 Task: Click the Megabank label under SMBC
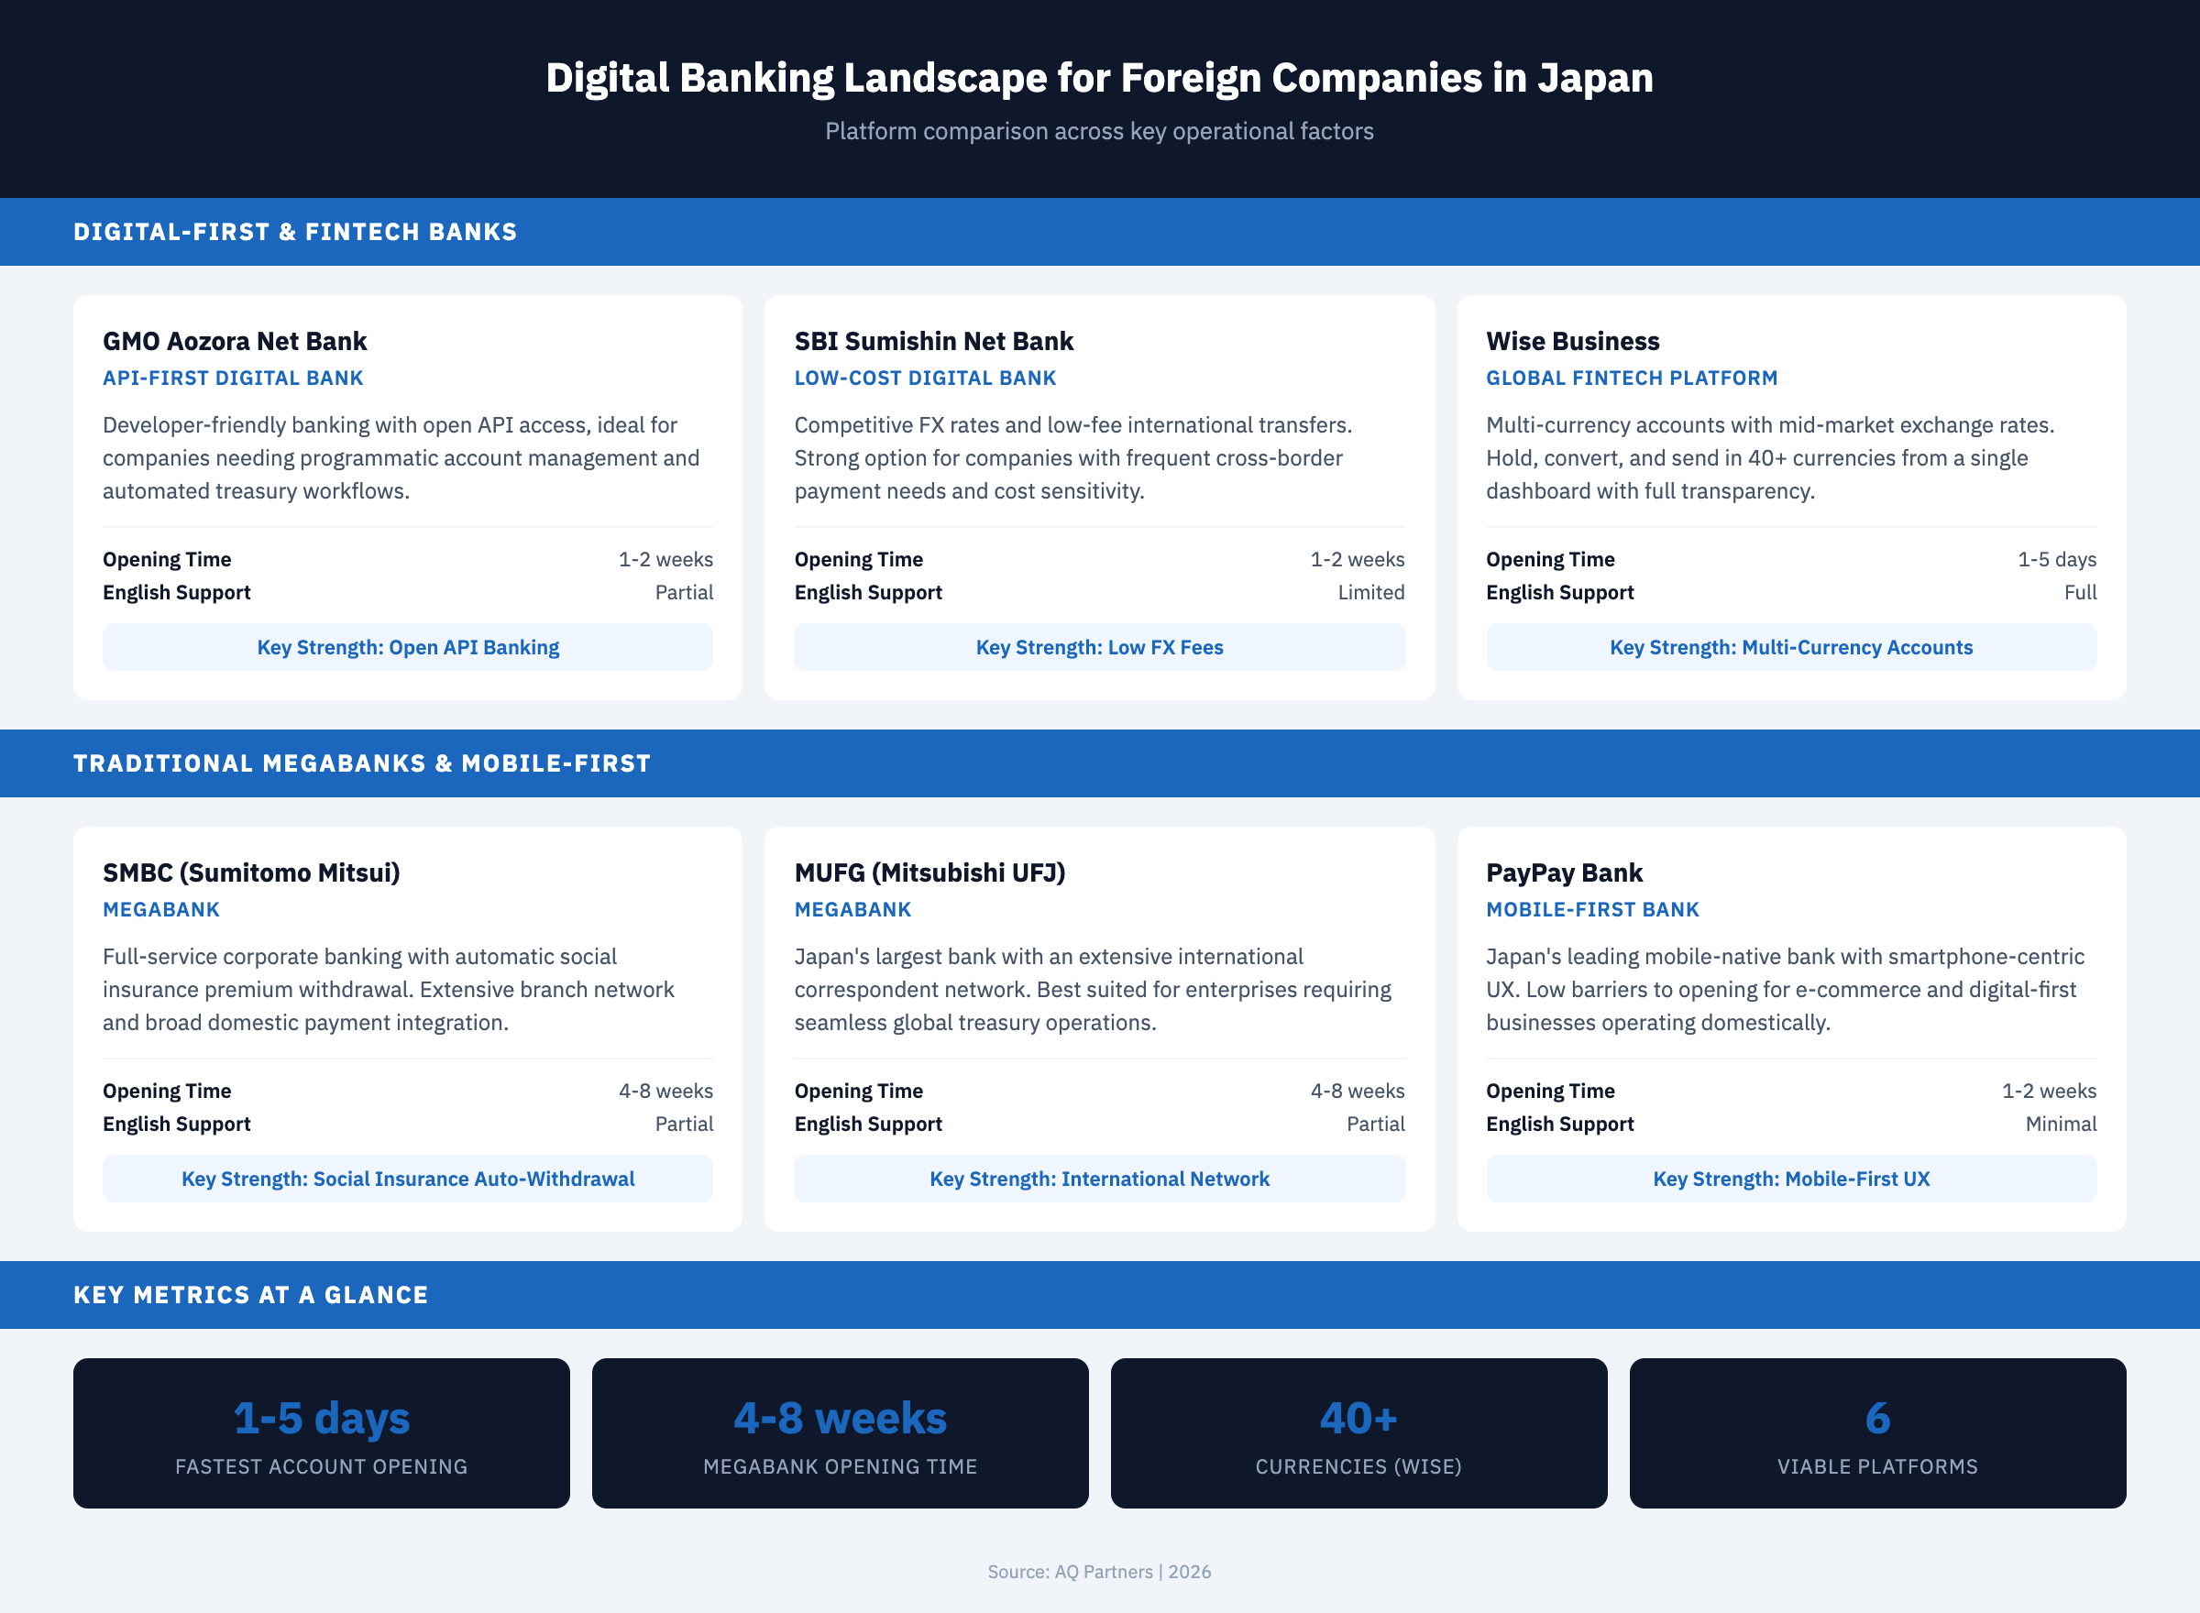click(x=161, y=909)
